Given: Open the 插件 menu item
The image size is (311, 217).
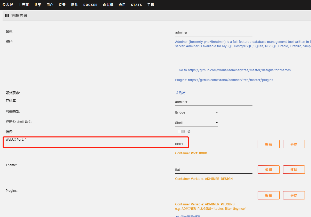Looking at the screenshot, I should click(x=74, y=5).
